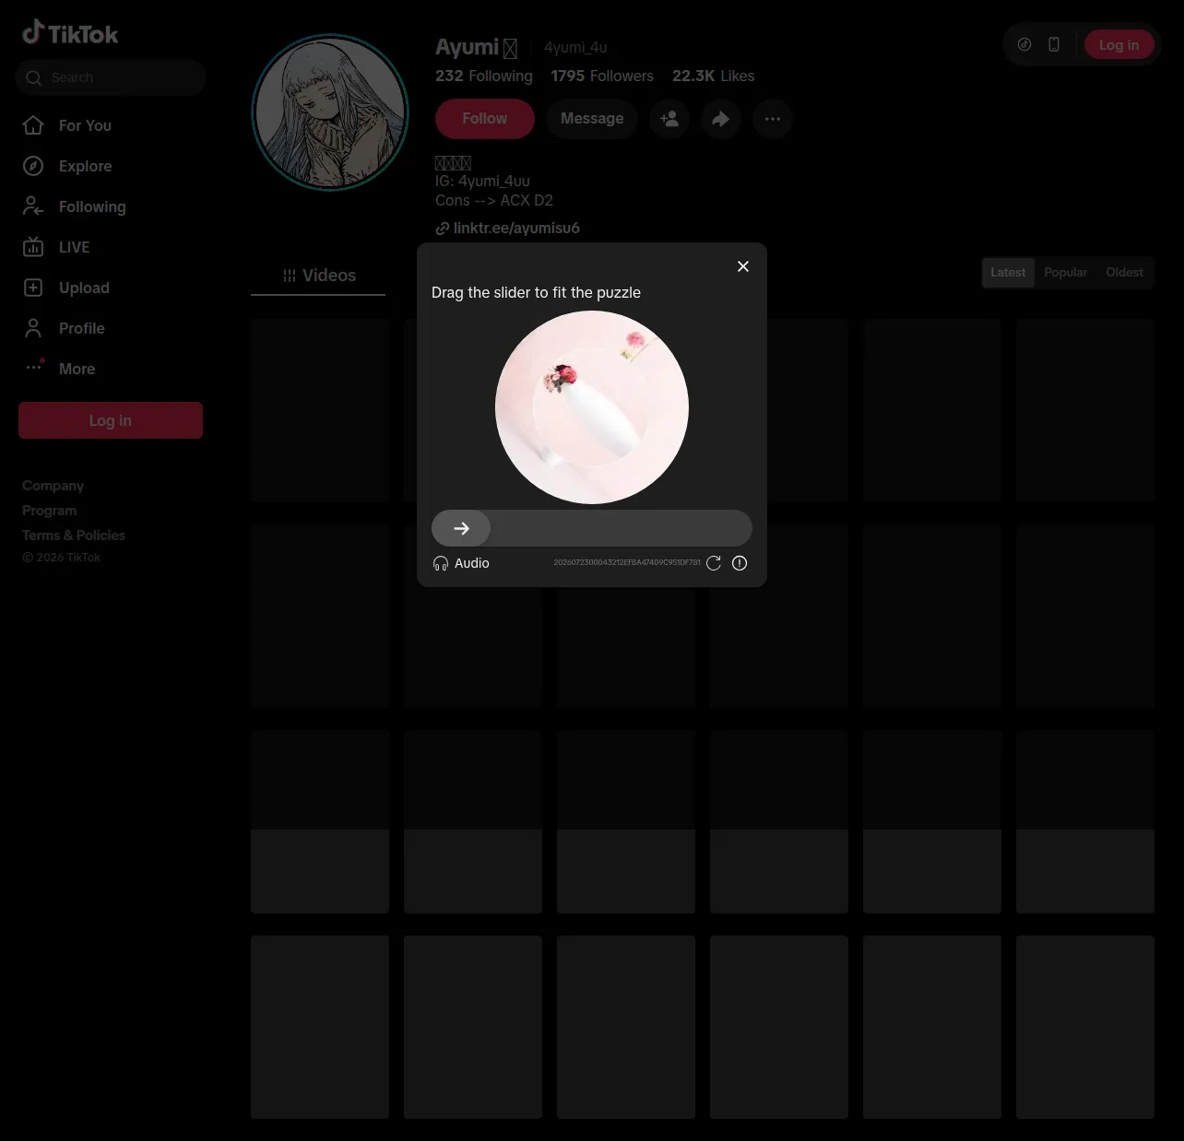1184x1141 pixels.
Task: Expand the Company footer section
Action: point(53,486)
